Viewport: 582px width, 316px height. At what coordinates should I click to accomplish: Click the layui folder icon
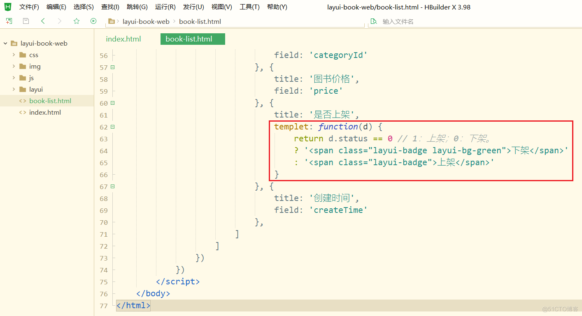pos(23,89)
